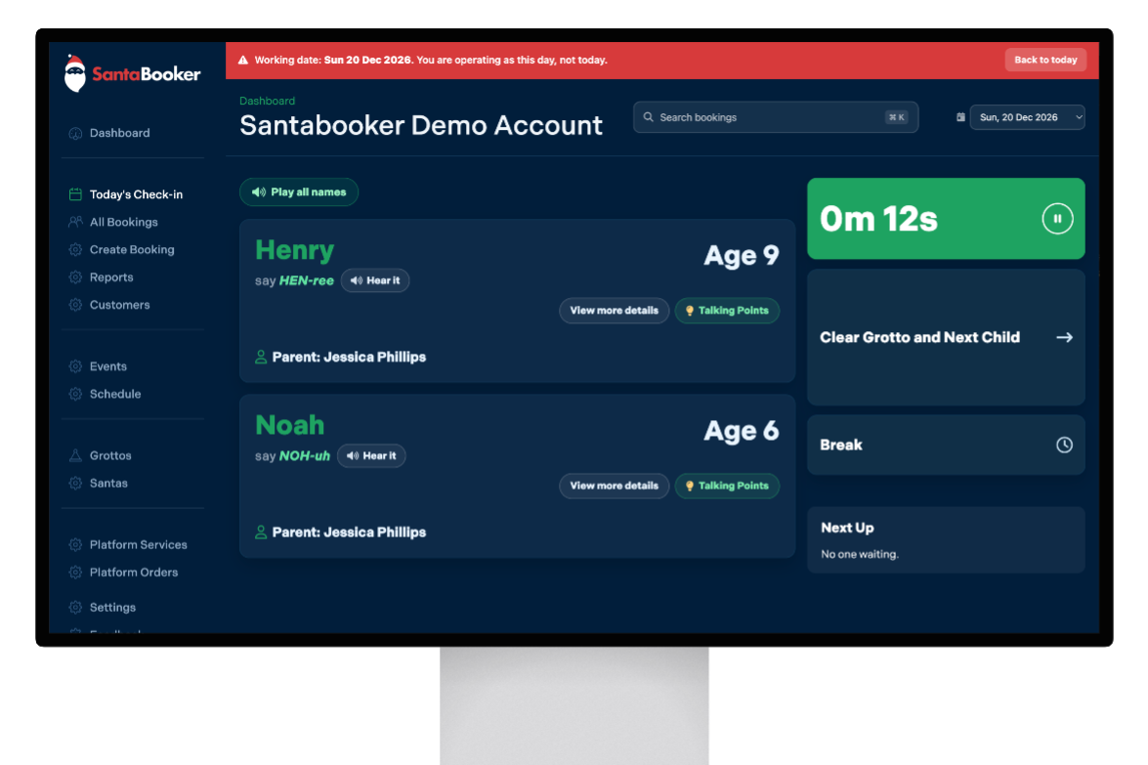Viewport: 1148px width, 765px height.
Task: Click the Age 6 label
Action: [741, 431]
